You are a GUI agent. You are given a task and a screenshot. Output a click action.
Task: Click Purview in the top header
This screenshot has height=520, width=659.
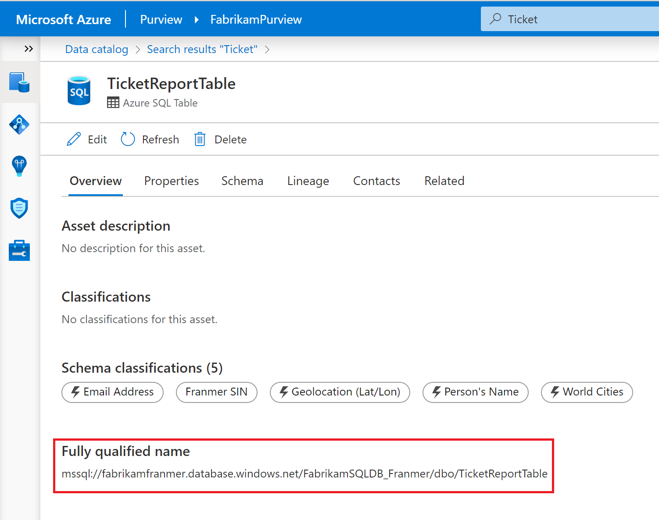click(161, 19)
